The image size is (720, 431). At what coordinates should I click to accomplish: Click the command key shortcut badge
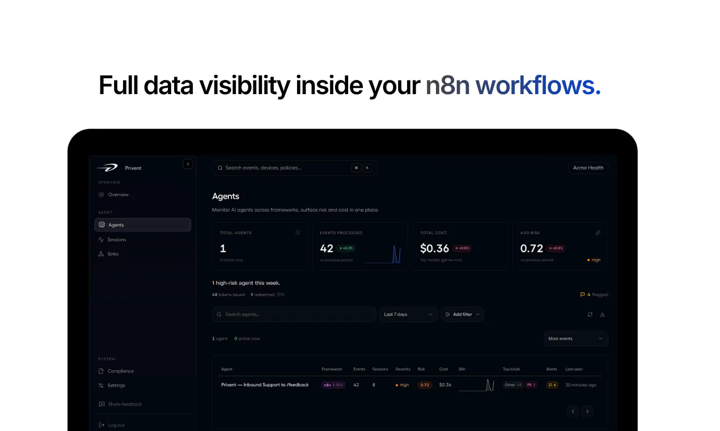coord(356,168)
